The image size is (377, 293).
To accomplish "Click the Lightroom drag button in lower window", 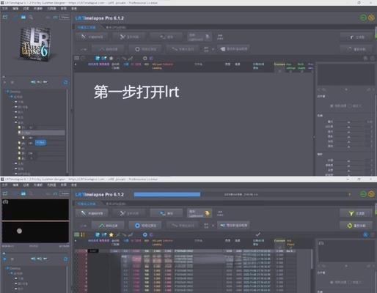I will (x=199, y=213).
